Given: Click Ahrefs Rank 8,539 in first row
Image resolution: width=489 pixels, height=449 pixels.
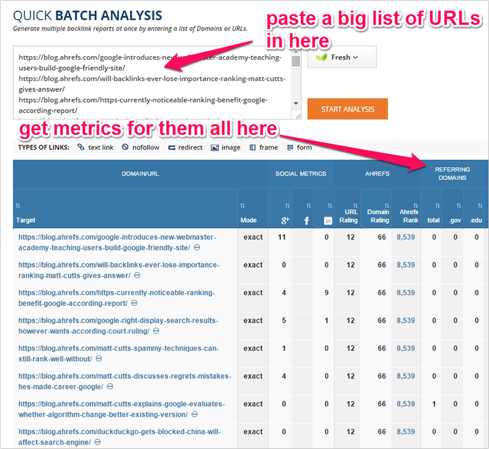Looking at the screenshot, I should pos(405,237).
